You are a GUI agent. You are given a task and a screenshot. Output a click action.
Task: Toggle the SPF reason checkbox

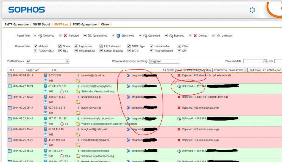click(x=179, y=51)
